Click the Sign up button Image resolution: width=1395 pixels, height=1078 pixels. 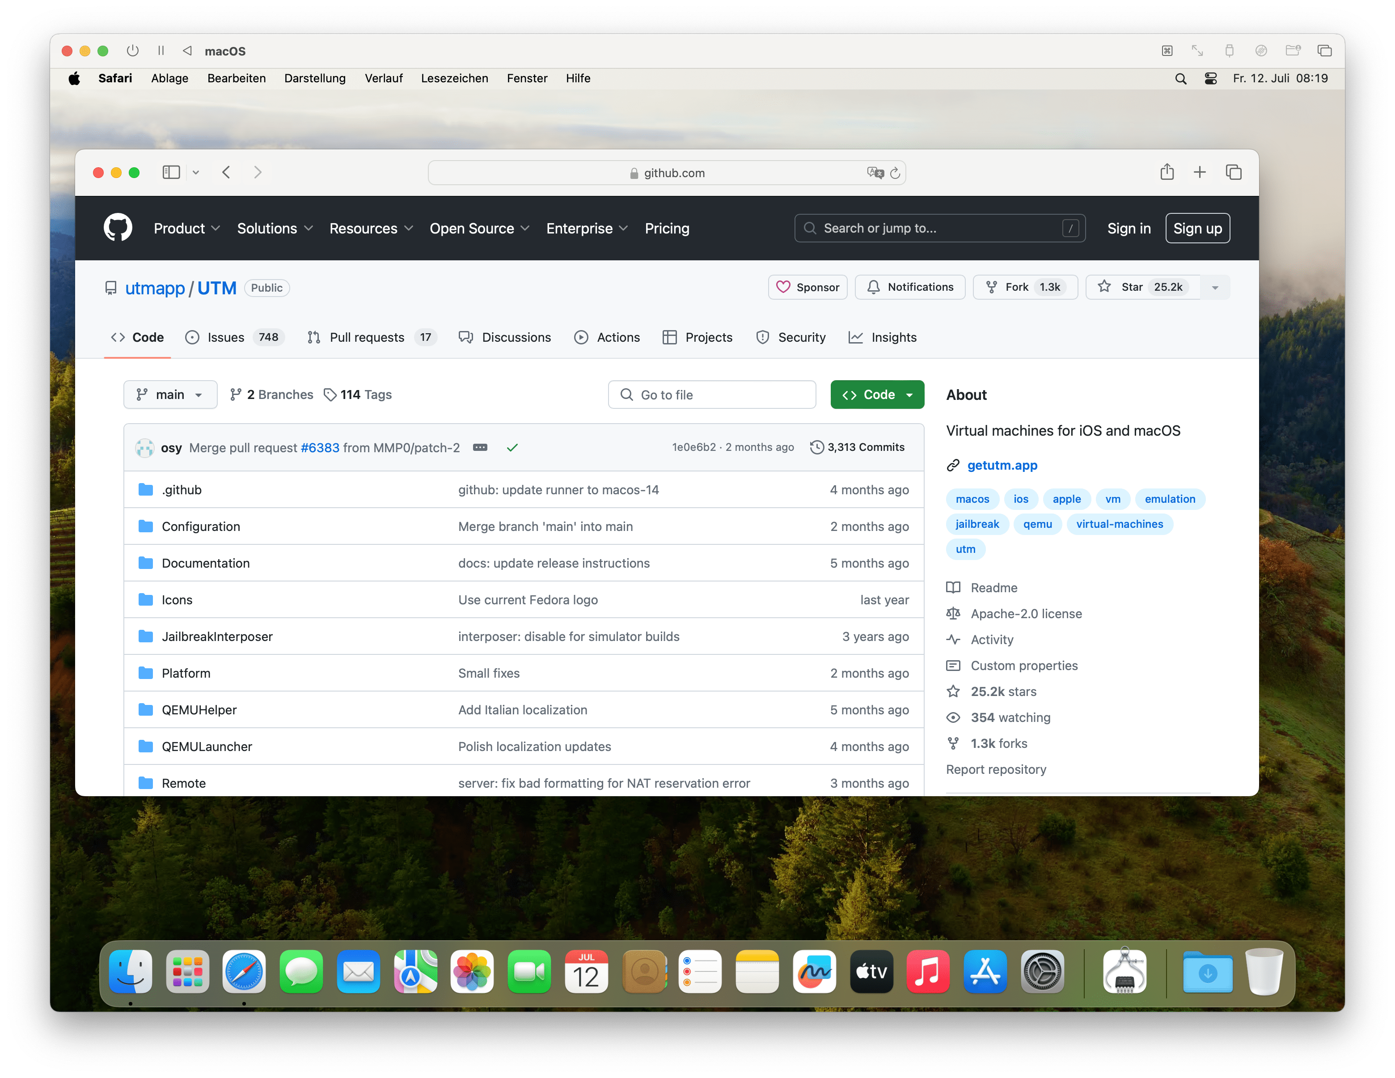pos(1197,228)
